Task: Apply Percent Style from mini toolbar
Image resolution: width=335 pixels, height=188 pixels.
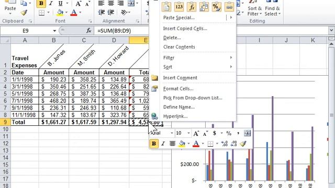Action: coord(229,134)
